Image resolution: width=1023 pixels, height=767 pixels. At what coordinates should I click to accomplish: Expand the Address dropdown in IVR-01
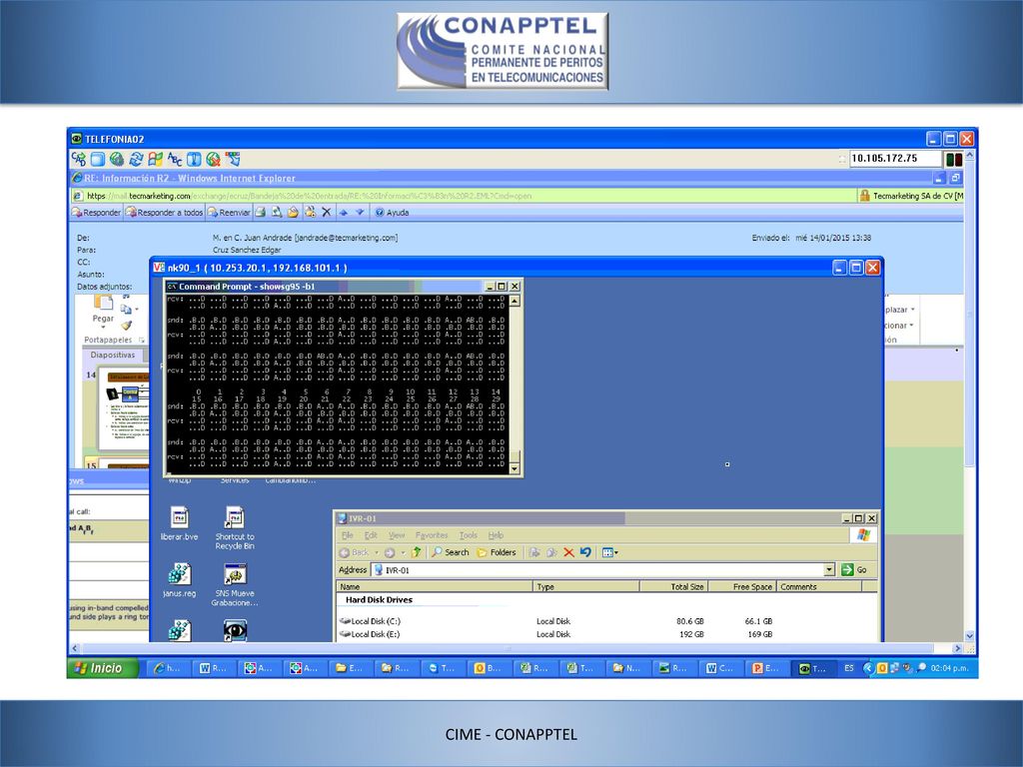coord(829,569)
